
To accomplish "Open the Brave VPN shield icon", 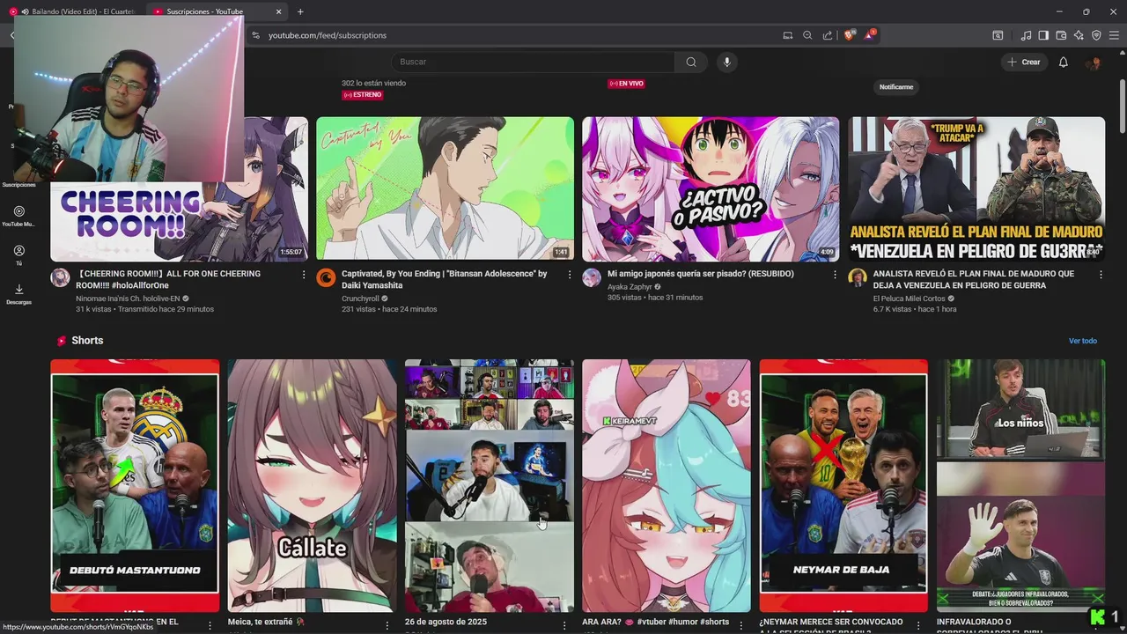I will click(1096, 35).
